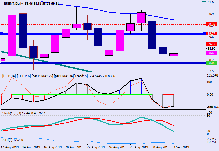The height and width of the screenshot is (151, 219).
Task: Click the 61.65 value on price axis
Action: tap(211, 2)
